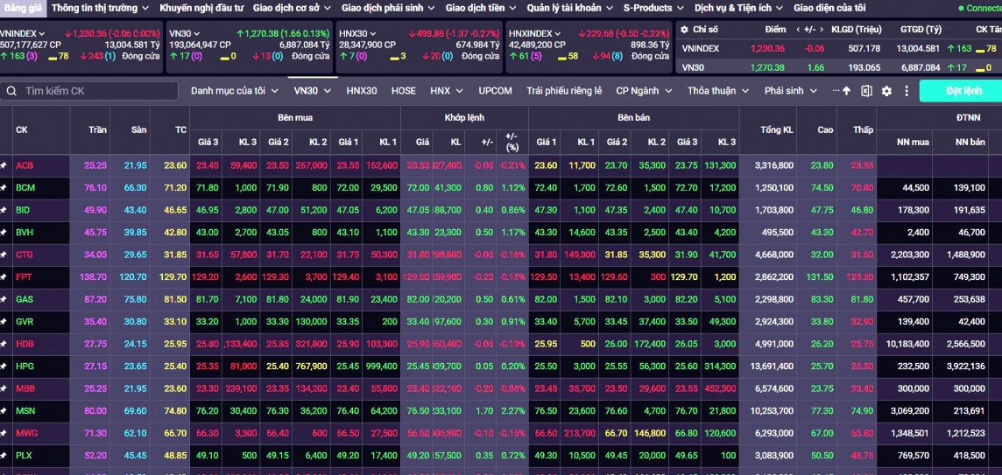
Task: Open the vertical three-dot more menu
Action: 907,91
